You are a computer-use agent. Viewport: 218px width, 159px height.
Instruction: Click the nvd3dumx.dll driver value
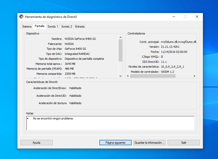point(179,42)
